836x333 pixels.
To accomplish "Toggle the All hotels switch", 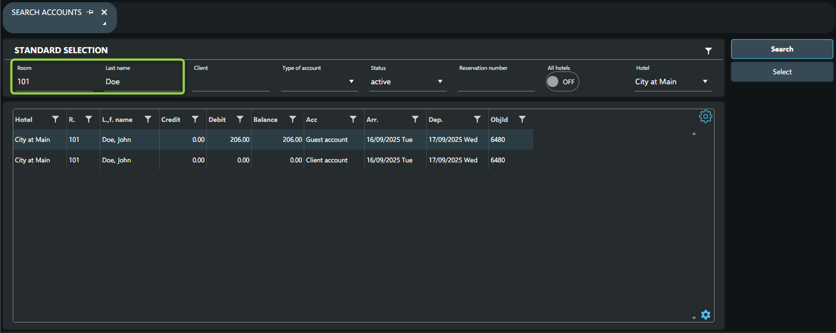I will click(562, 82).
